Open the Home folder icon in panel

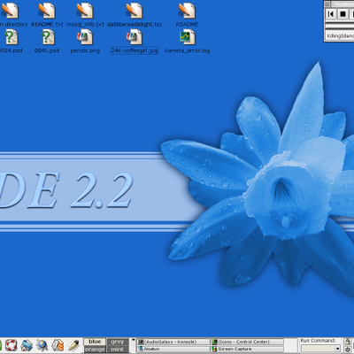tap(27, 345)
